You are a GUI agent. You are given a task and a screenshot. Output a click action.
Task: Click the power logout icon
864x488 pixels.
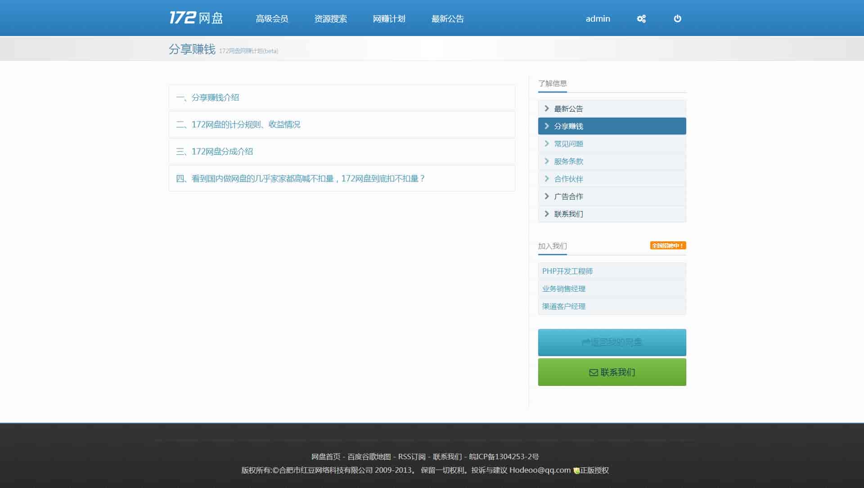[x=677, y=19]
